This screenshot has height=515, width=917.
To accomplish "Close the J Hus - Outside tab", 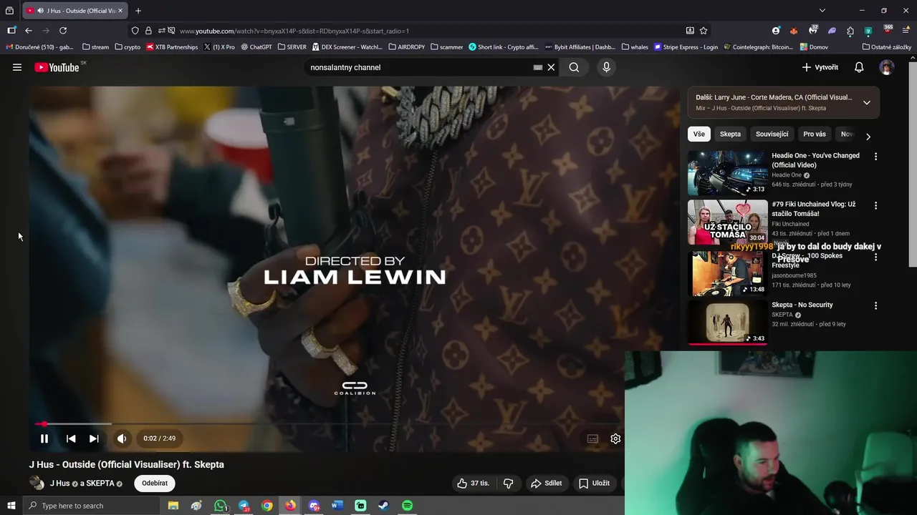I will pyautogui.click(x=120, y=11).
